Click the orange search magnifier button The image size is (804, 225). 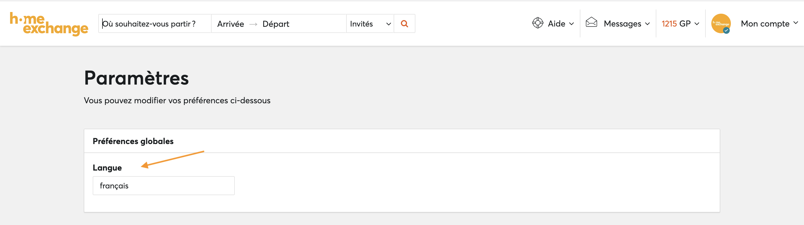404,23
